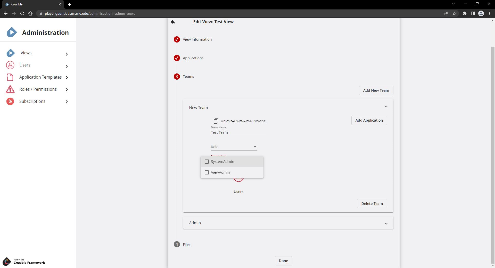Copy the team ID with clipboard icon
The width and height of the screenshot is (495, 268).
[x=216, y=121]
